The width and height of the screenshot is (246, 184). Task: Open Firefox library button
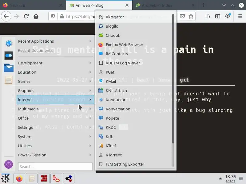[208, 16]
